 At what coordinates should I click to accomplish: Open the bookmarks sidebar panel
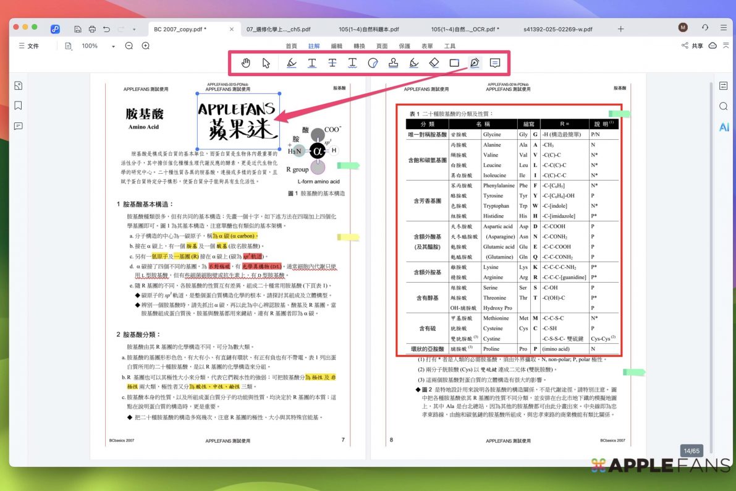[19, 106]
